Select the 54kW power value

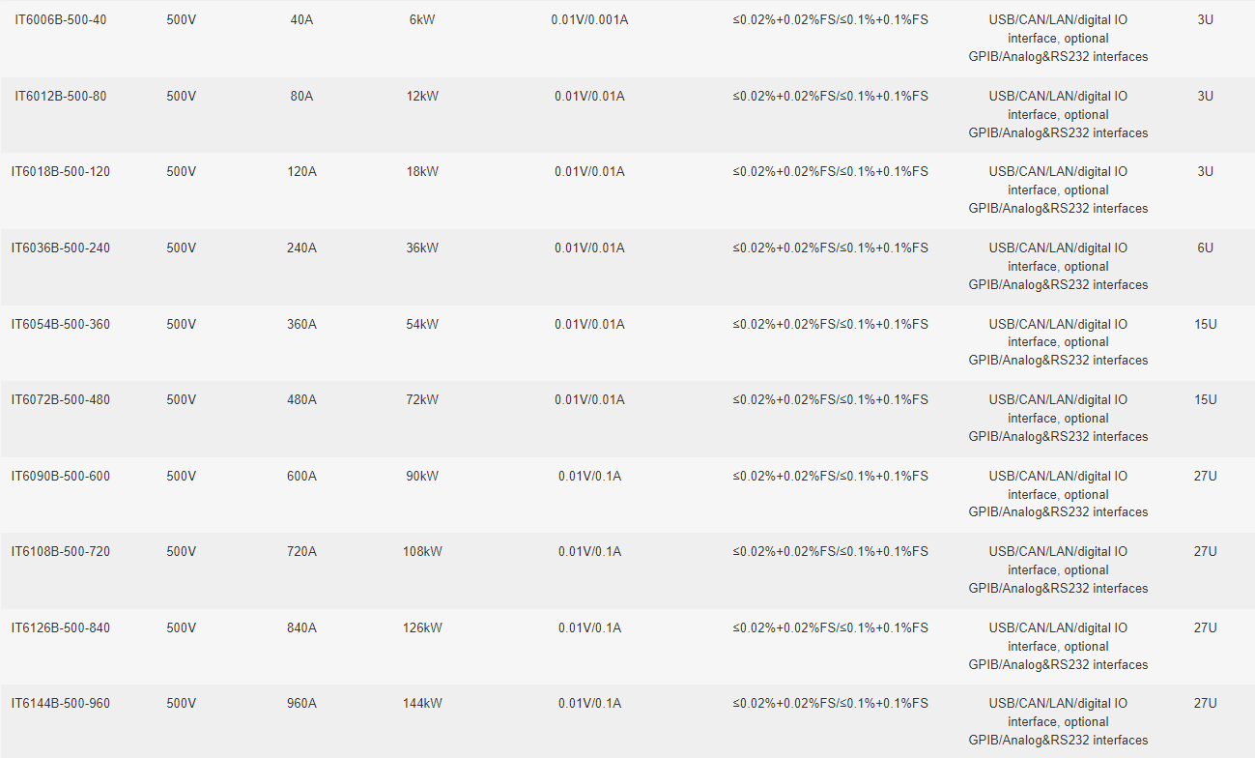422,324
